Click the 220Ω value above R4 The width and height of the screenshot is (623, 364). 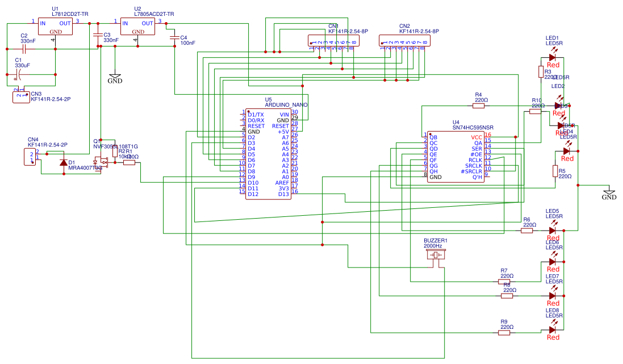coord(481,100)
